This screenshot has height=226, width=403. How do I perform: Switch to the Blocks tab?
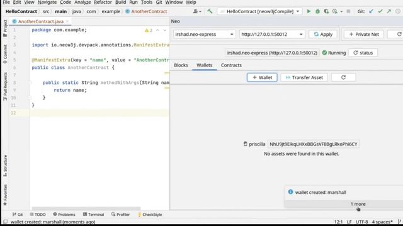181,65
